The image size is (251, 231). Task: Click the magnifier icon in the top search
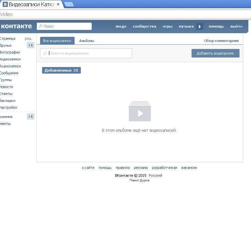tap(41, 26)
